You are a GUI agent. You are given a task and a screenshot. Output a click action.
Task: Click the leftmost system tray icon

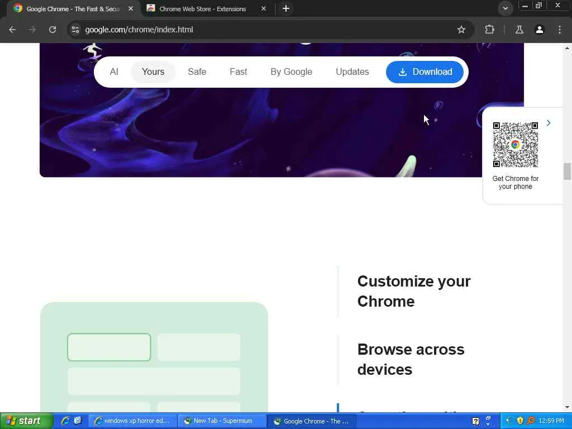pos(509,421)
